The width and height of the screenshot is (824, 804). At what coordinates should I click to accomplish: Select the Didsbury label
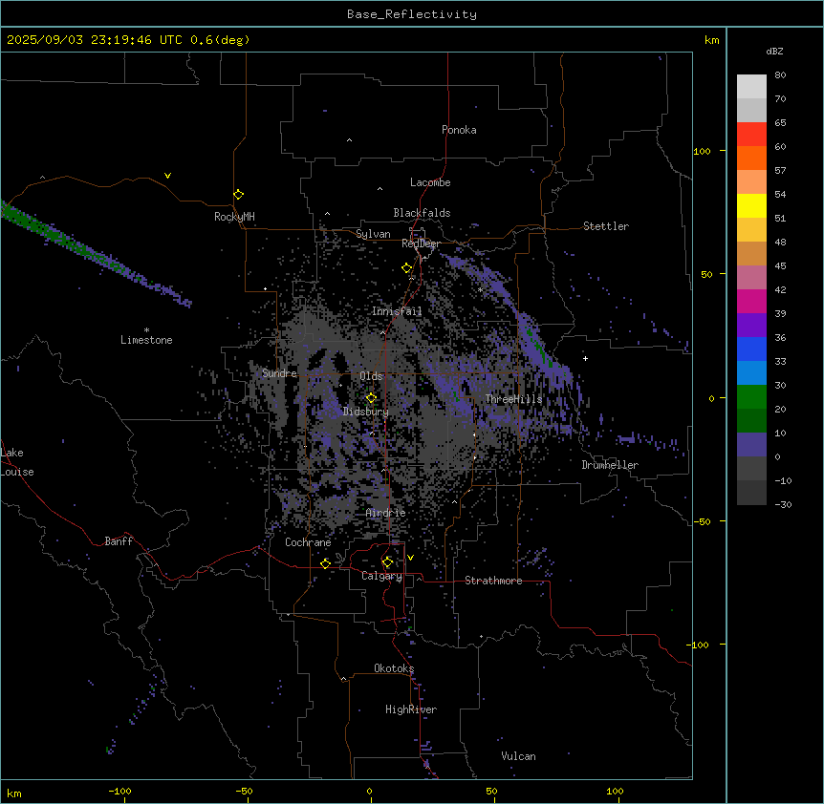point(365,412)
